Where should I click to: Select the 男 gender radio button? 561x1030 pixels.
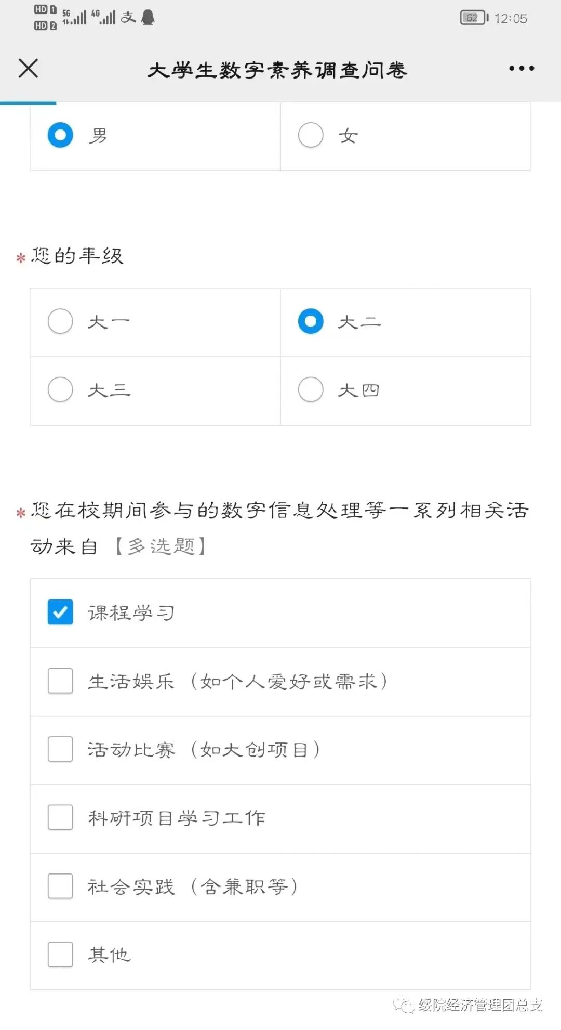coord(60,135)
